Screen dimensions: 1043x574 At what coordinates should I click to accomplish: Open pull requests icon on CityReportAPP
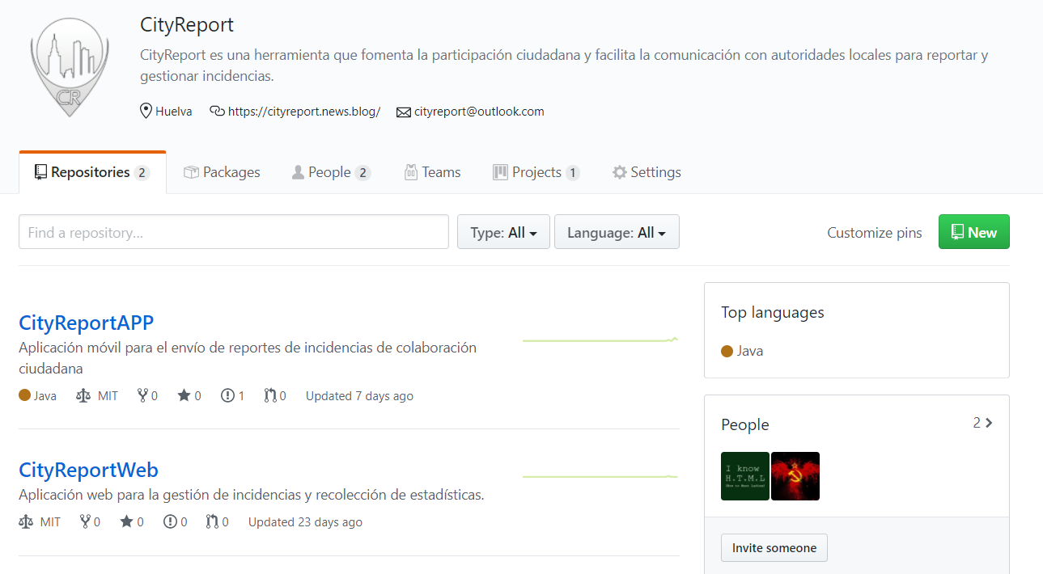270,395
